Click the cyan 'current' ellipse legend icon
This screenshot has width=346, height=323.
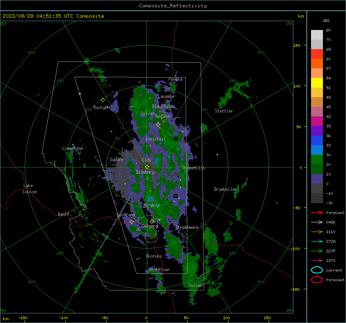click(x=317, y=270)
